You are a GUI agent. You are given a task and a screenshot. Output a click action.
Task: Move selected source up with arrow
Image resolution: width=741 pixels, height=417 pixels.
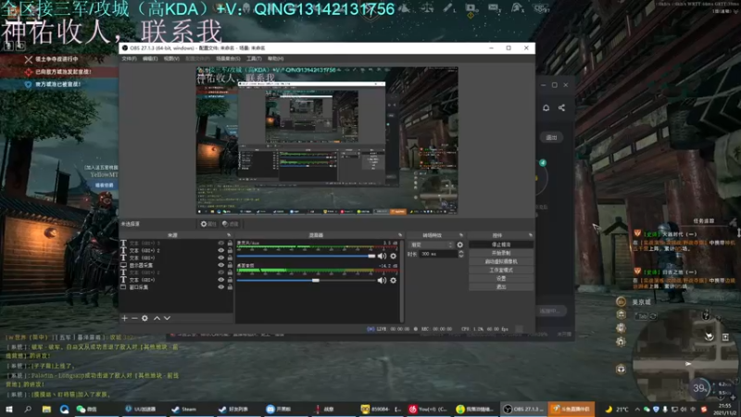point(157,318)
